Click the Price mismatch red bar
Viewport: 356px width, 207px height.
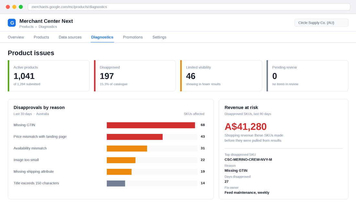(x=135, y=137)
